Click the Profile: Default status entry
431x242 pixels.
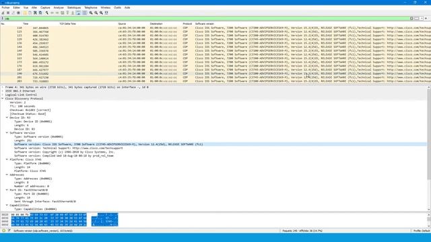click(422, 231)
